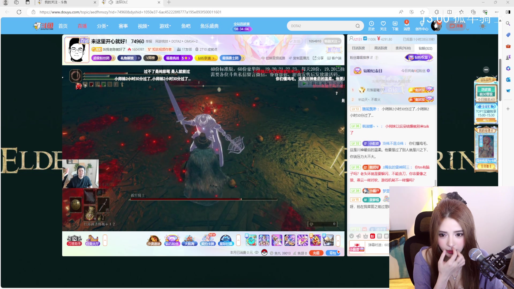Refresh the browser page
Viewport: 514px width, 289px height.
19,12
